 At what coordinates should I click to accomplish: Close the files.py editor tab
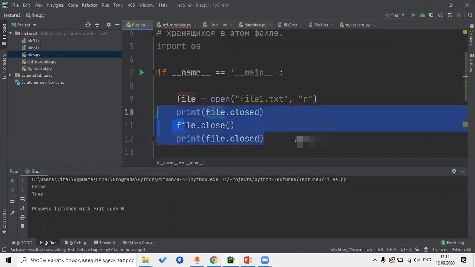tap(149, 25)
